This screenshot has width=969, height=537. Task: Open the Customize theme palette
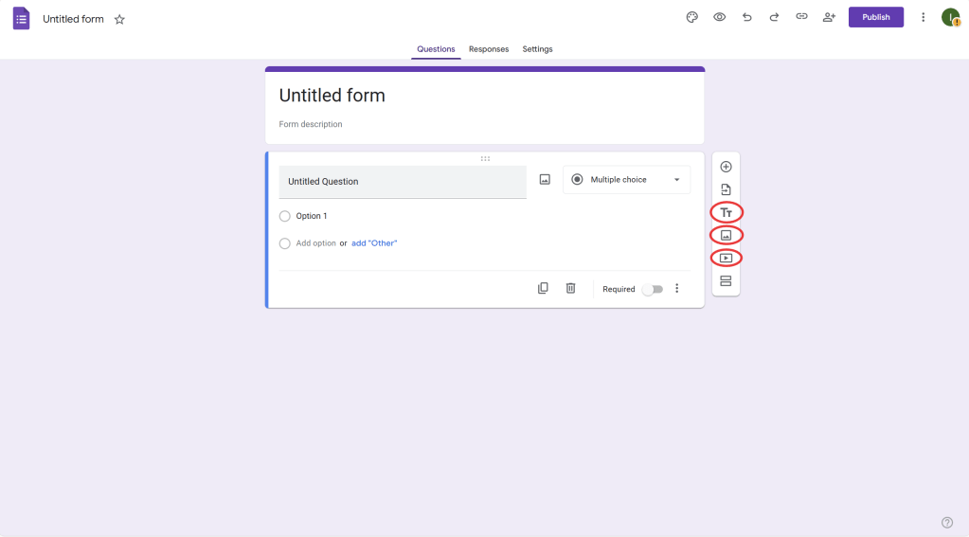click(x=691, y=17)
